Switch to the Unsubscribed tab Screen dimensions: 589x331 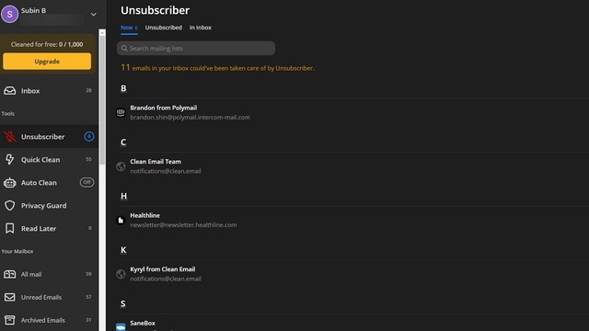pos(164,28)
